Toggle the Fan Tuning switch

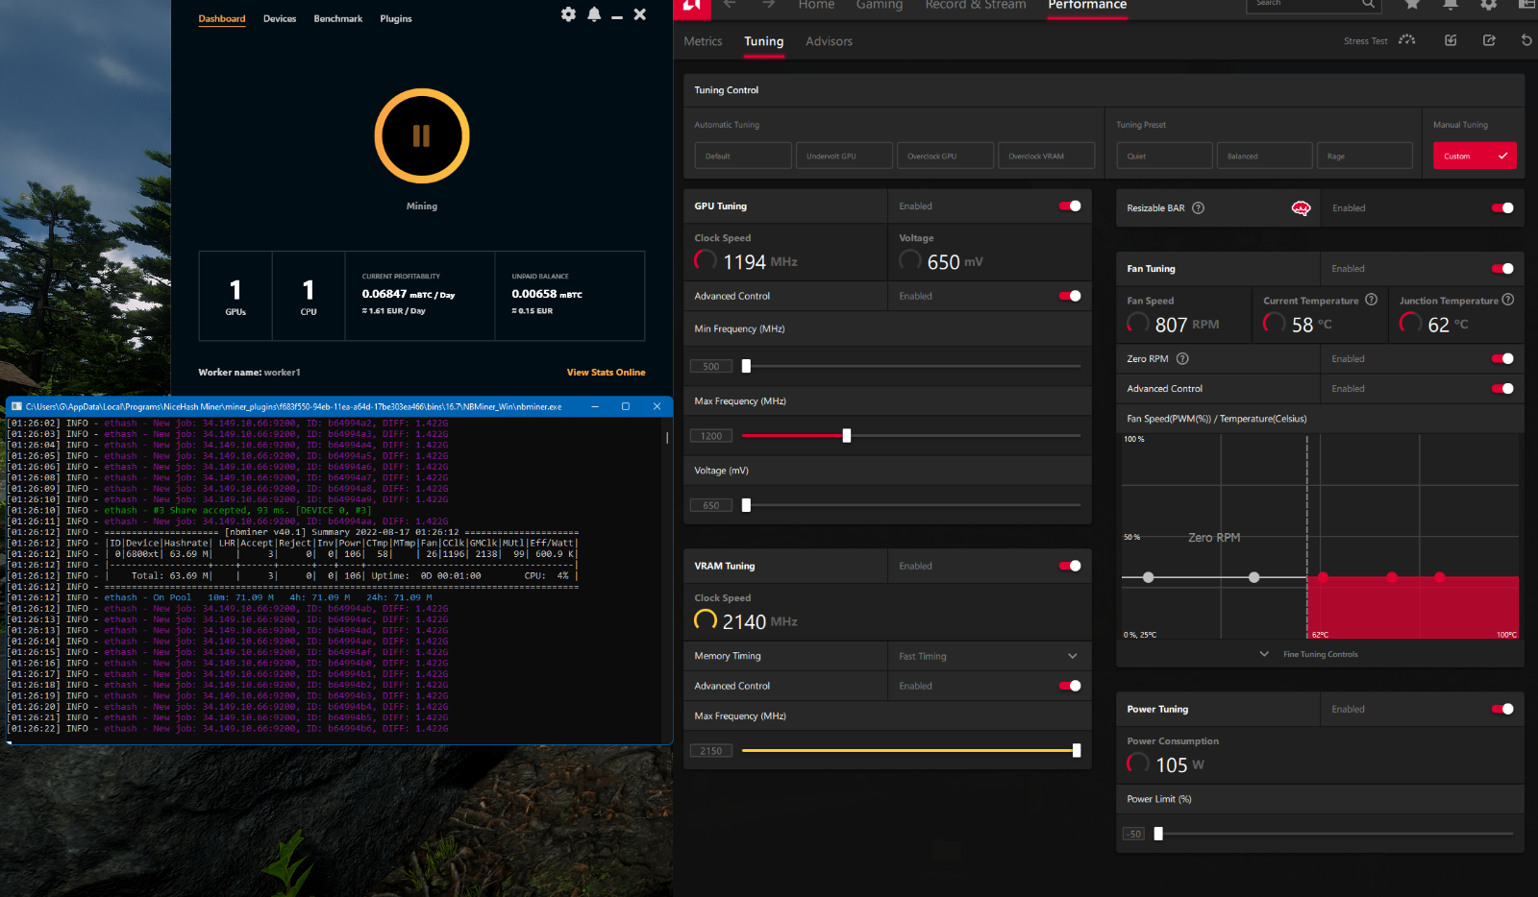[1502, 269]
